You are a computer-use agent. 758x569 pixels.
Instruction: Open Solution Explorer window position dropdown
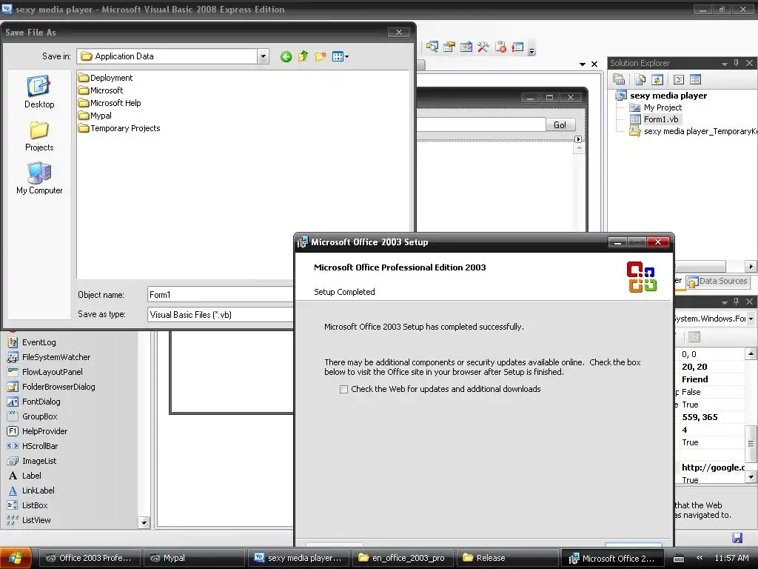pos(724,64)
